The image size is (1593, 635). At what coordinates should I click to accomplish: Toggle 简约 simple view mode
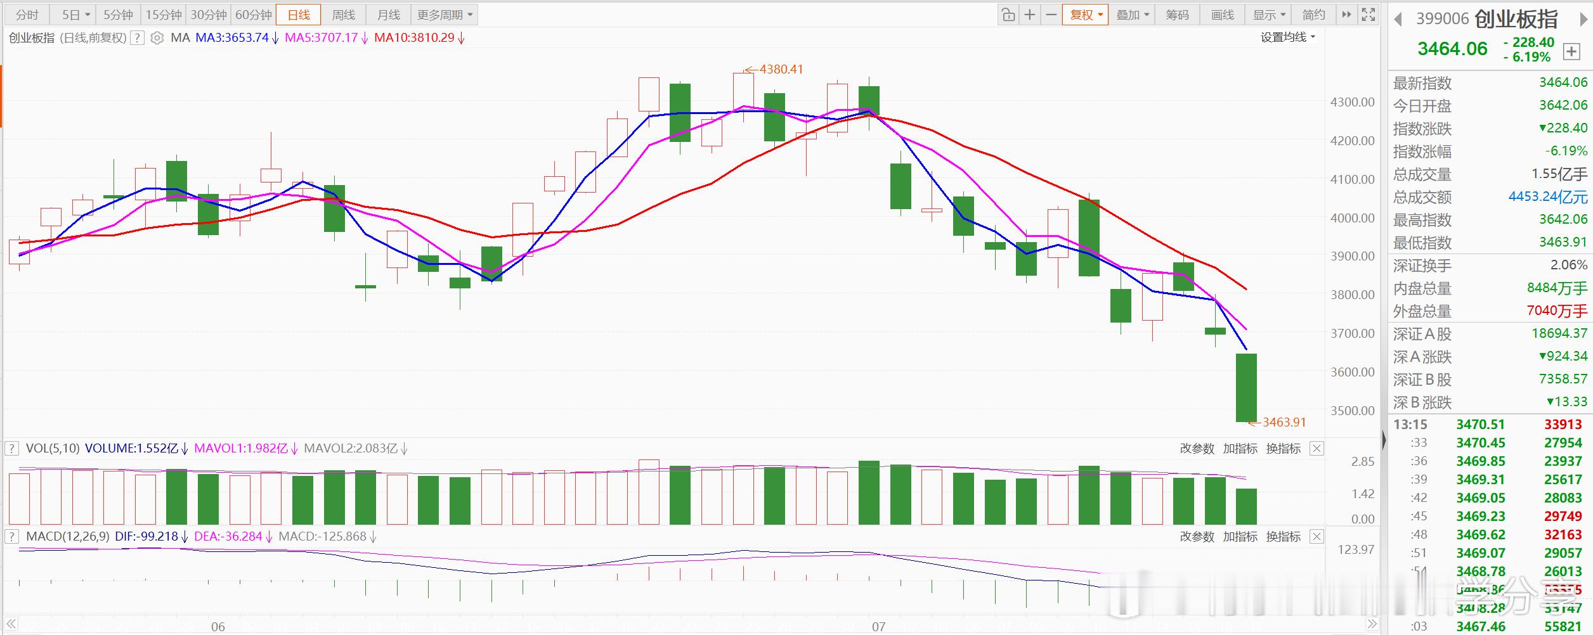point(1313,15)
